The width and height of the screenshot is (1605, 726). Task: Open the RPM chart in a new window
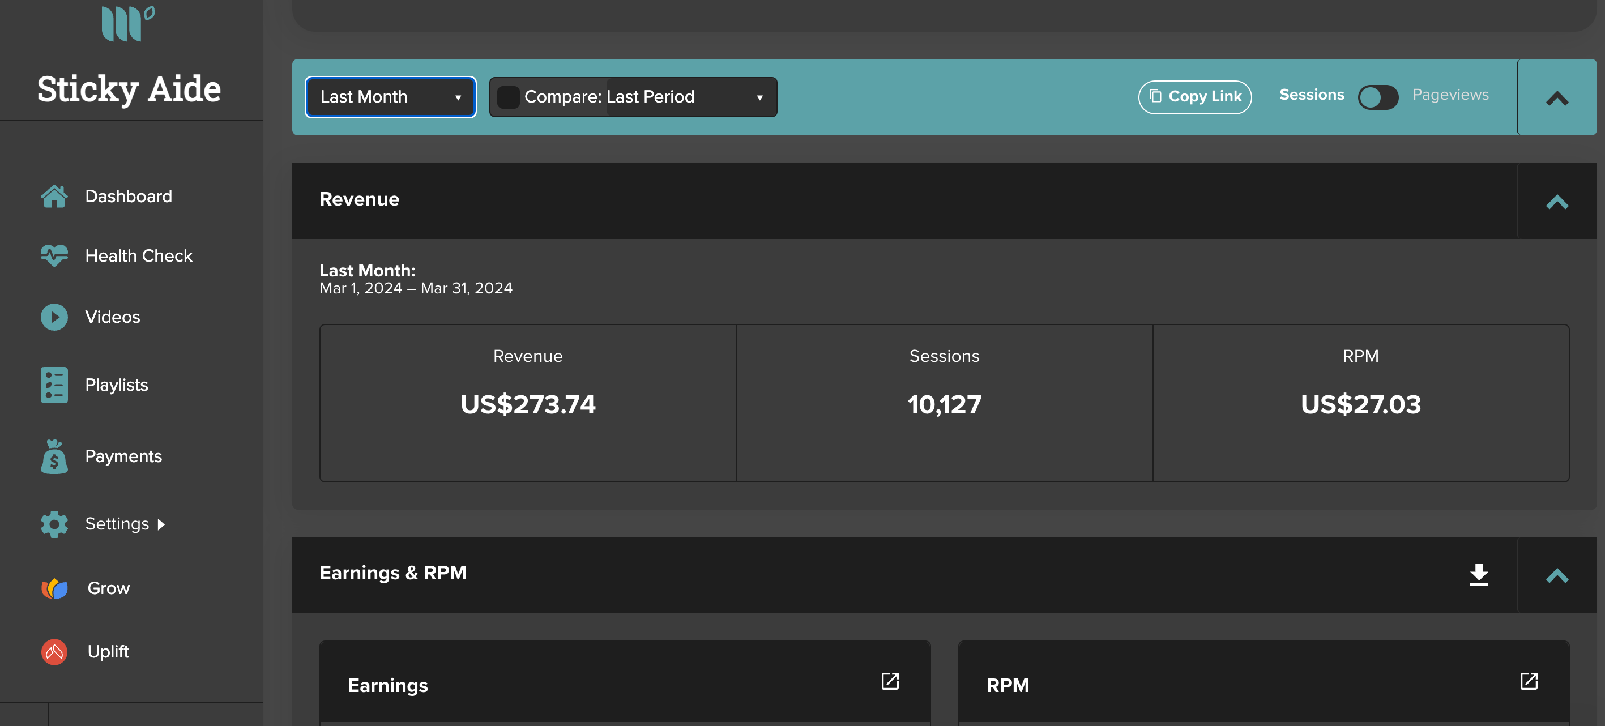tap(1529, 681)
